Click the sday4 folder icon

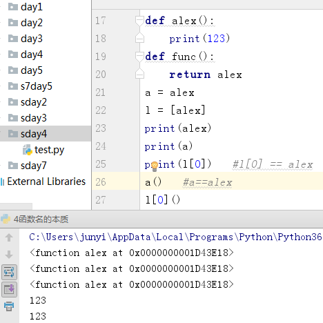click(13, 134)
